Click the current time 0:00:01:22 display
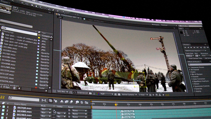The width and height of the screenshot is (211, 119). (x=83, y=93)
